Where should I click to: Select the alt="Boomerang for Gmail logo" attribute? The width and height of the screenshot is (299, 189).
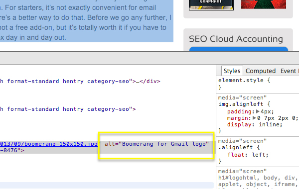[156, 144]
